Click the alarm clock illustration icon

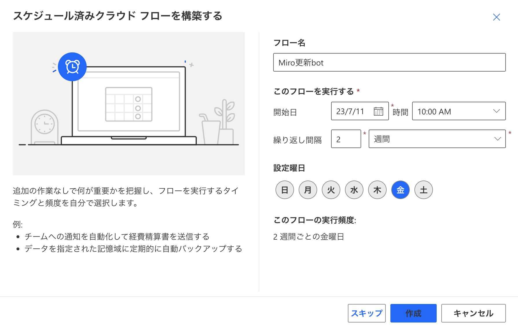(x=72, y=67)
